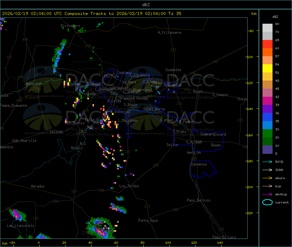The height and width of the screenshot is (247, 292).
Task: Click the S_Rosas place label
Action: [x=130, y=105]
